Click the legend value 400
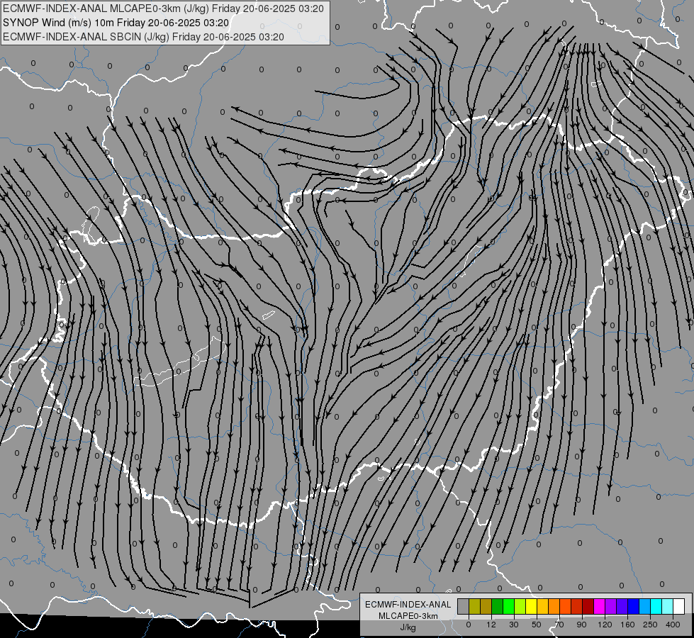Screen dimensions: 694x638 coord(673,625)
